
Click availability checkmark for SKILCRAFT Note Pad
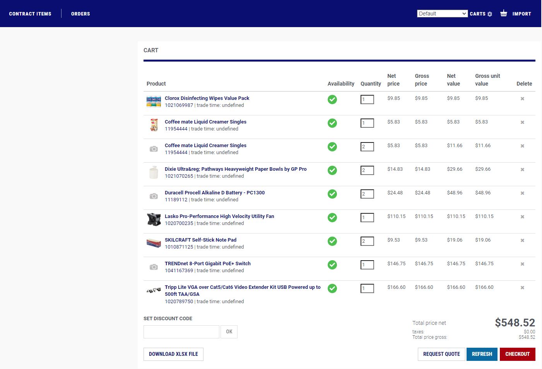point(332,241)
